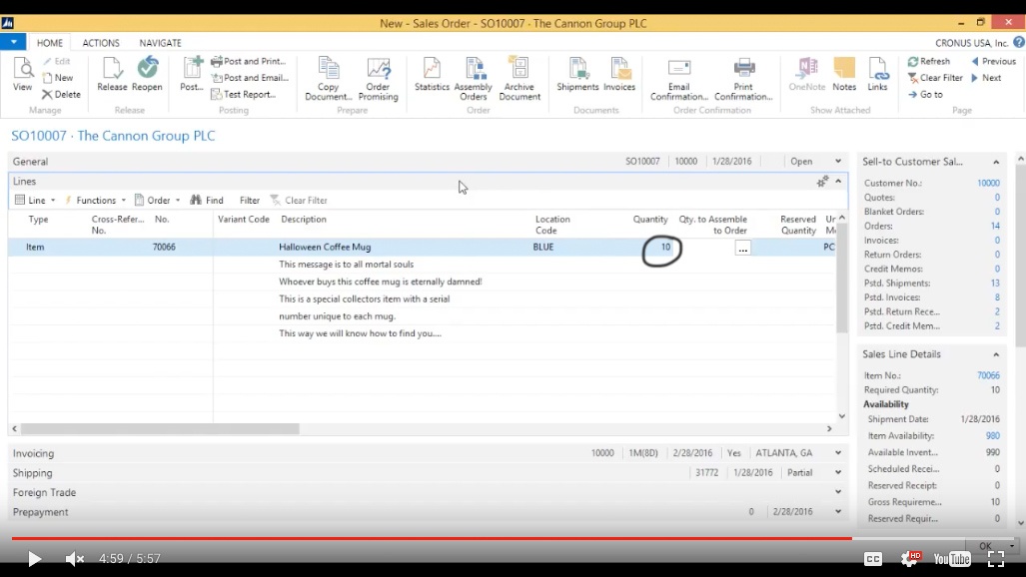Click the lines horizontal scrollbar
This screenshot has height=577, width=1026.
(x=160, y=428)
